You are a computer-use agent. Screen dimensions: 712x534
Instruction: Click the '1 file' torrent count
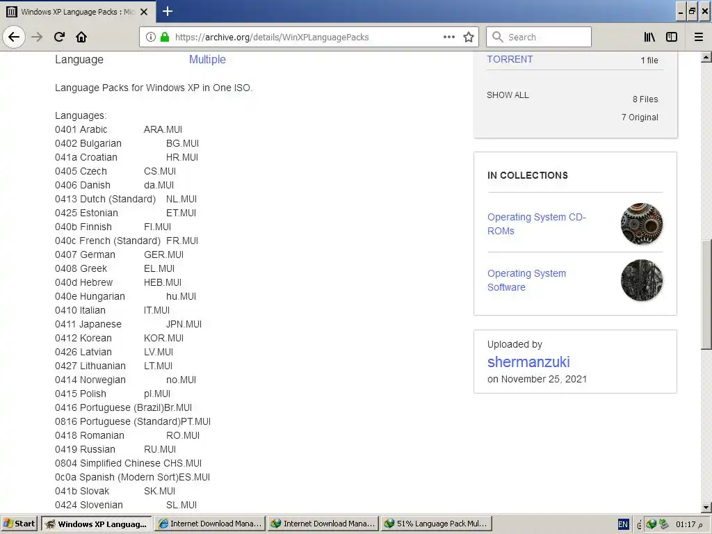[649, 60]
